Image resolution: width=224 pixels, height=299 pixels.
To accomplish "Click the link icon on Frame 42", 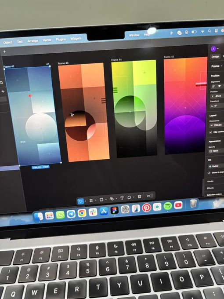I will click(48, 64).
